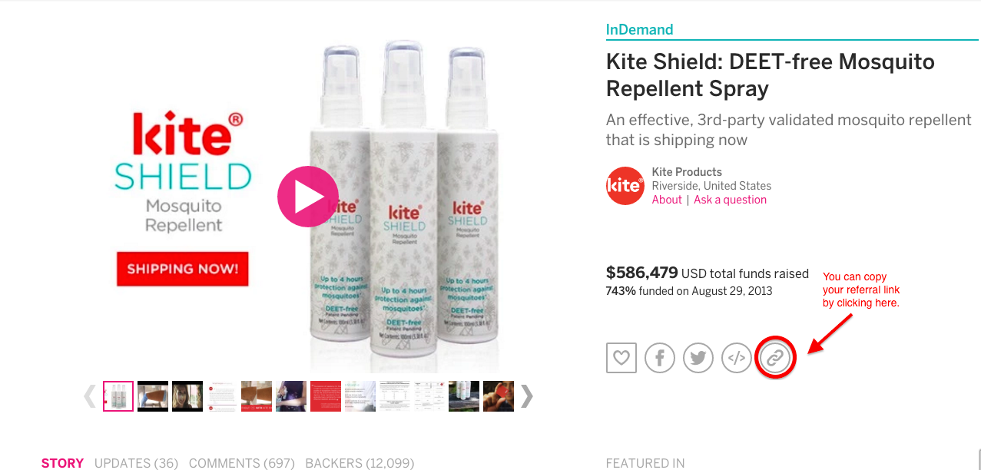Play the Kite Shield campaign video

(x=308, y=197)
